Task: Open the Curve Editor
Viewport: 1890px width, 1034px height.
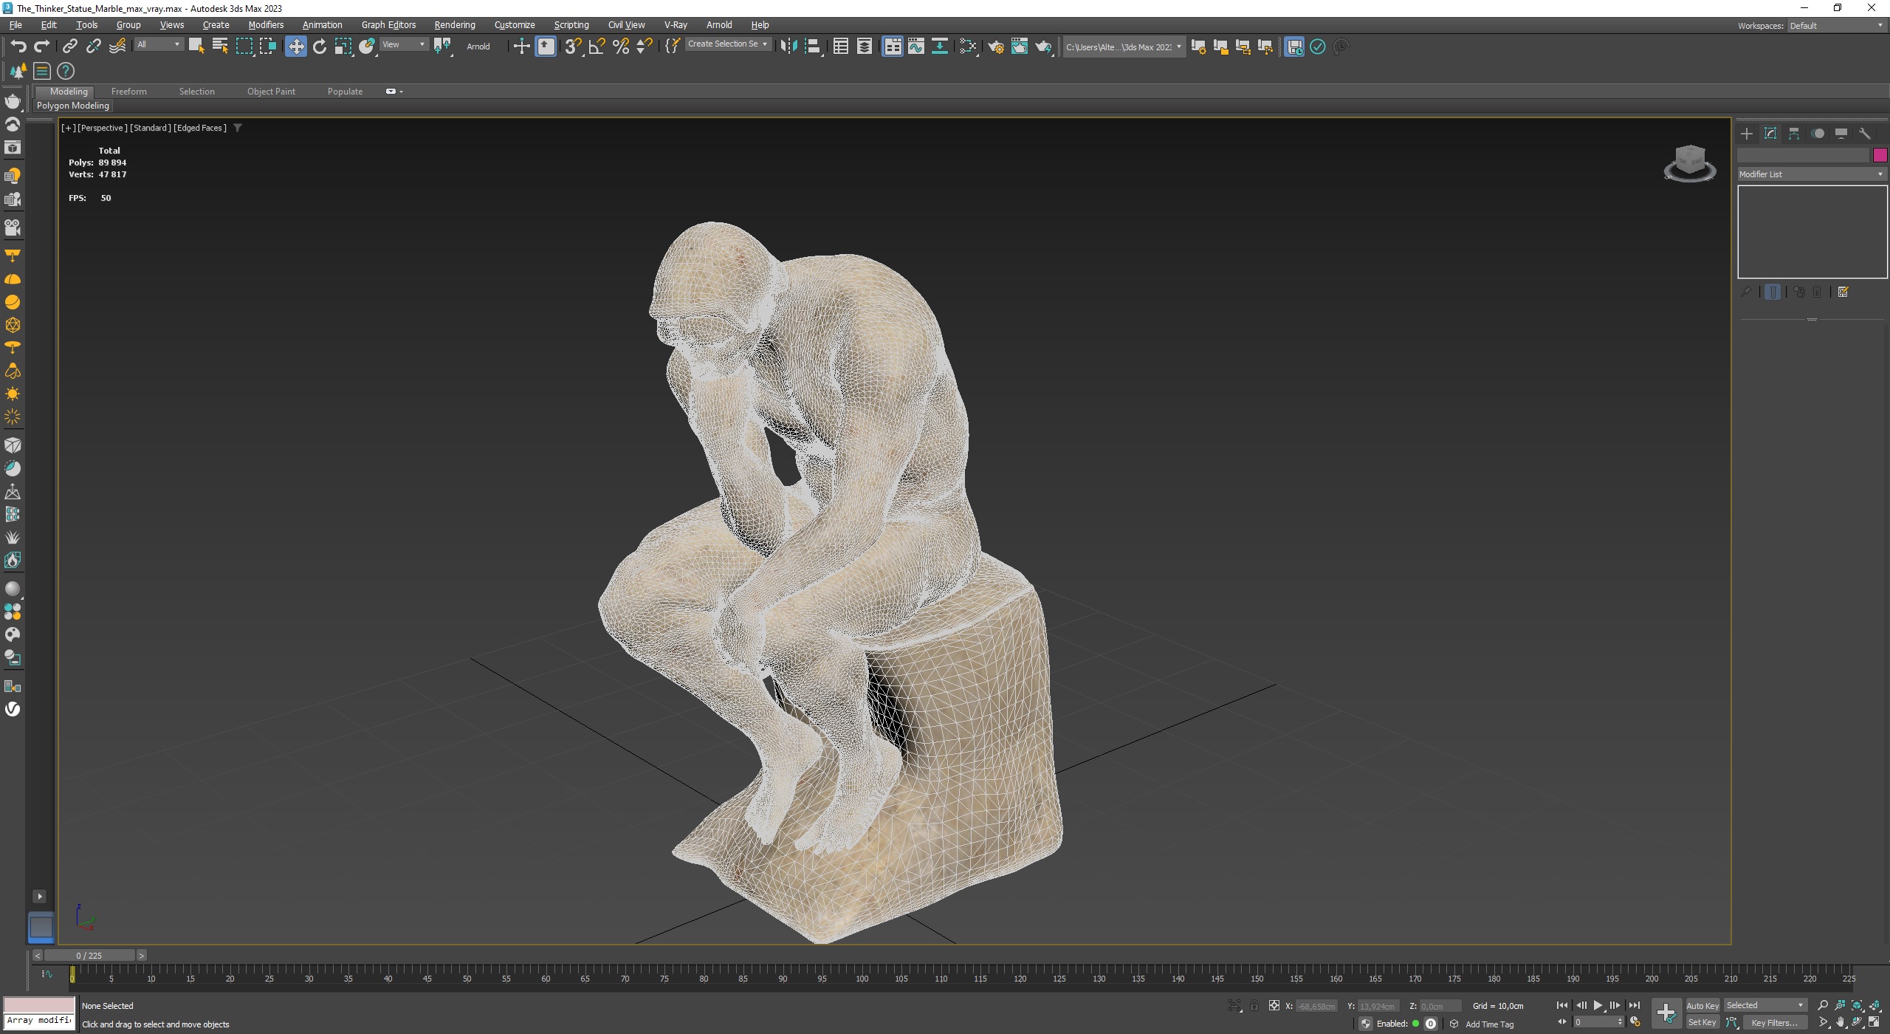Action: coord(916,47)
